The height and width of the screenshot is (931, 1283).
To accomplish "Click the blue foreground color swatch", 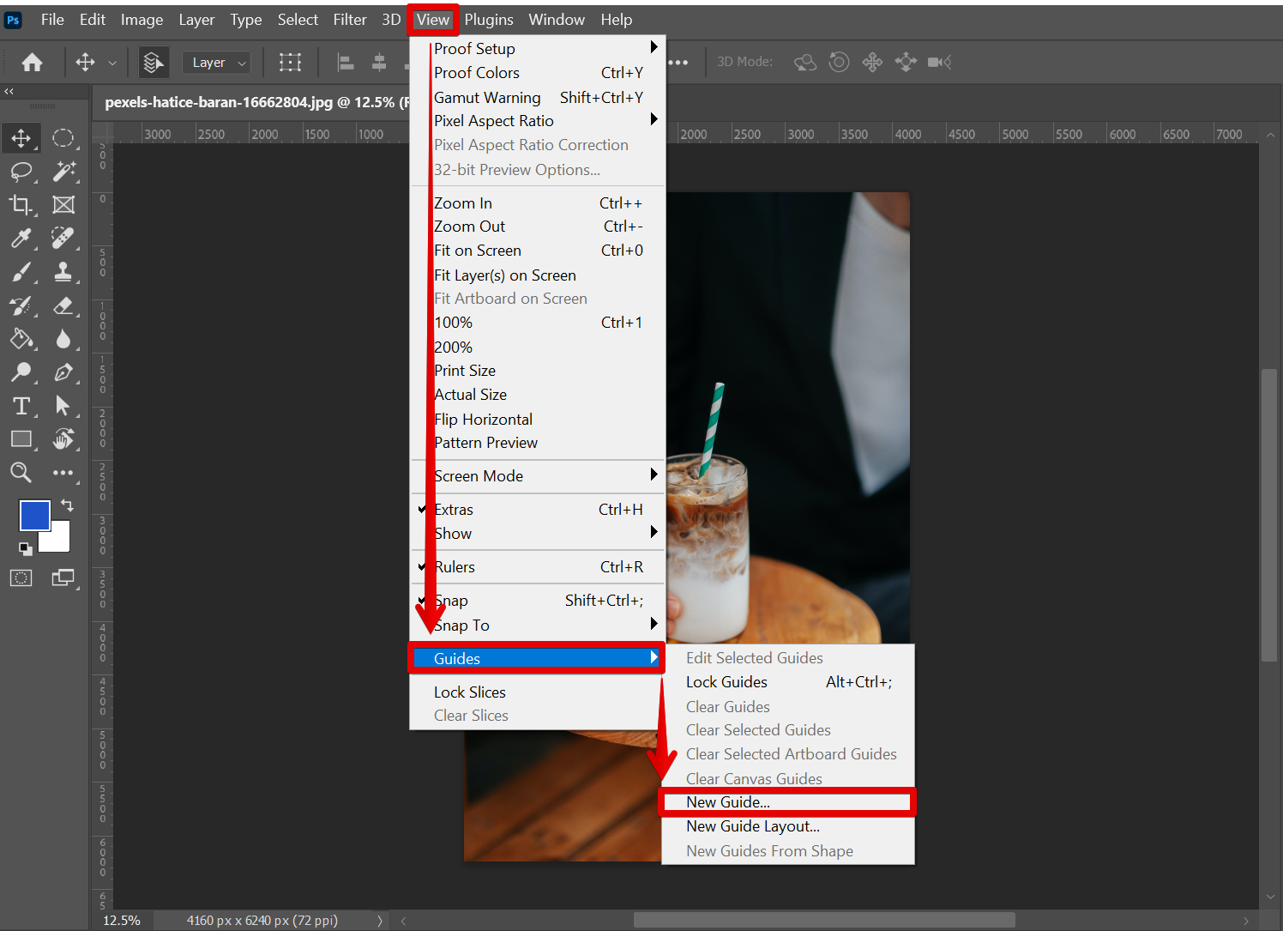I will 35,516.
